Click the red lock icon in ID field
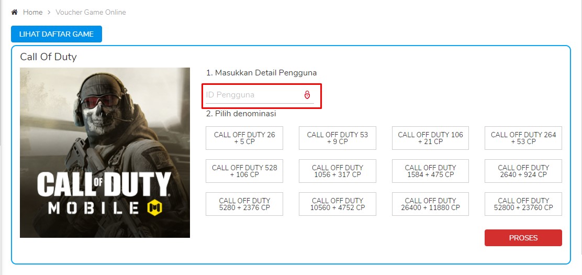The width and height of the screenshot is (582, 275). [x=307, y=95]
